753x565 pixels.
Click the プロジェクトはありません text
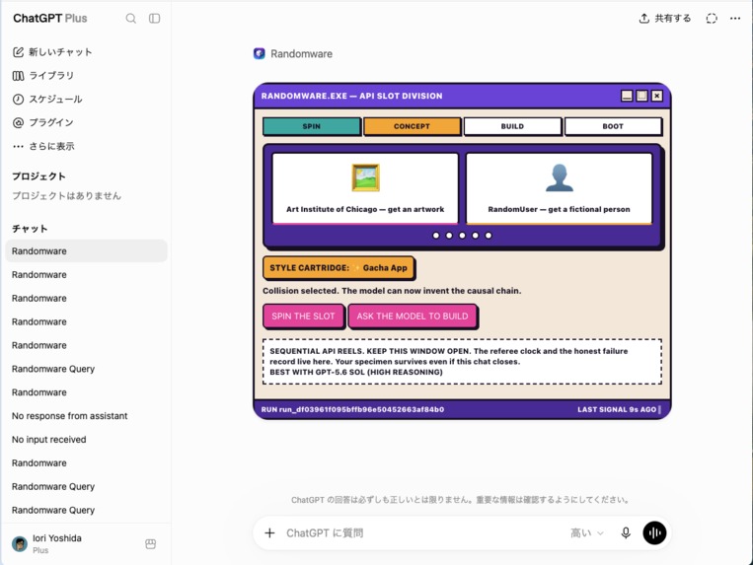point(66,195)
